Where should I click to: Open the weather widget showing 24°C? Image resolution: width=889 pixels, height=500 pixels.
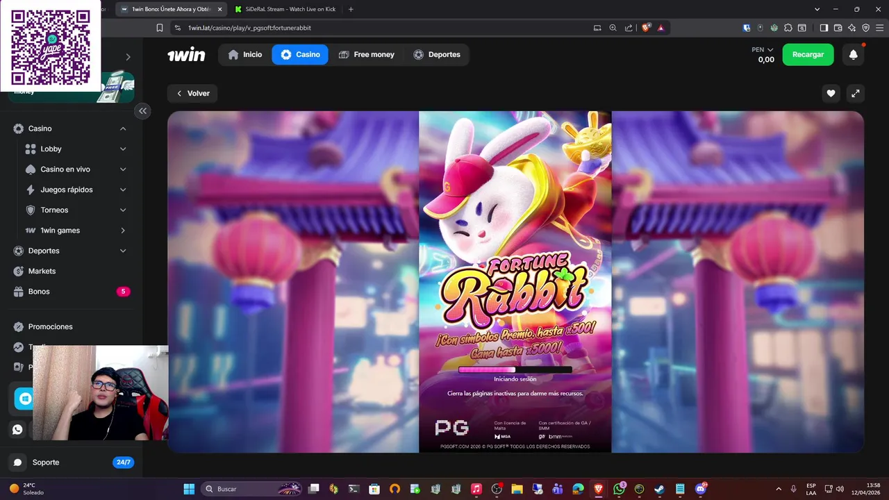pyautogui.click(x=26, y=489)
